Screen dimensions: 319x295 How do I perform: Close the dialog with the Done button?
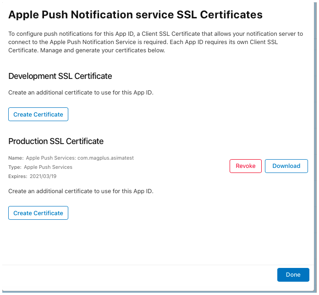293,275
